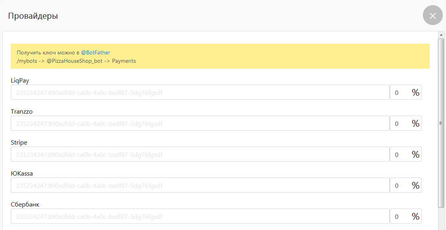Click the Stripe commission percent field
The width and height of the screenshot is (446, 230).
coord(400,155)
